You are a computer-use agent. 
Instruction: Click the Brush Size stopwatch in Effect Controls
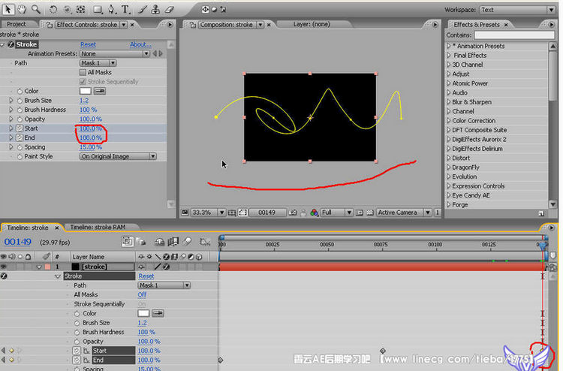click(20, 101)
